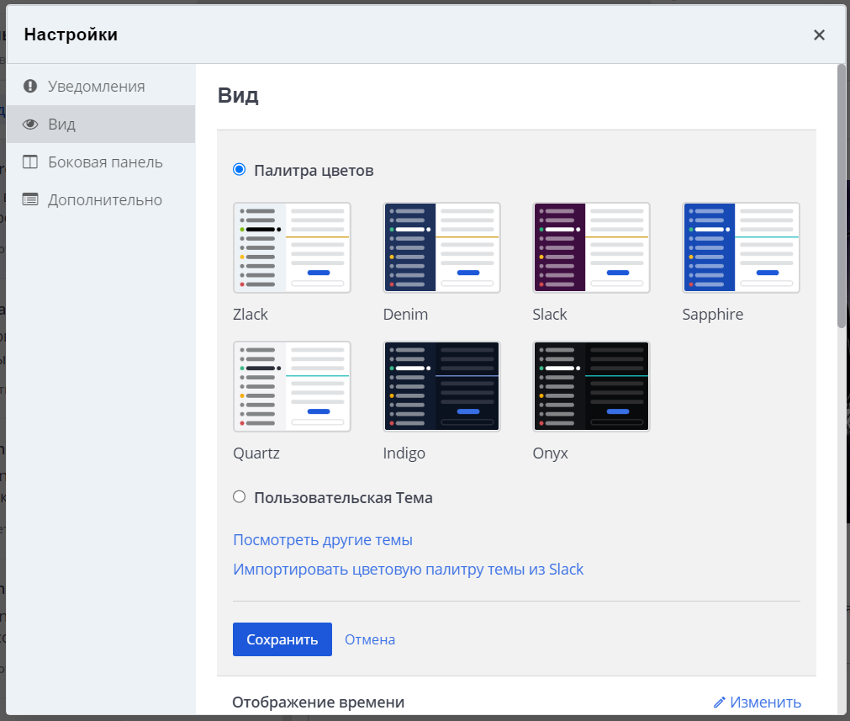Select the Палитра цветов radio button
This screenshot has width=850, height=721.
(239, 170)
